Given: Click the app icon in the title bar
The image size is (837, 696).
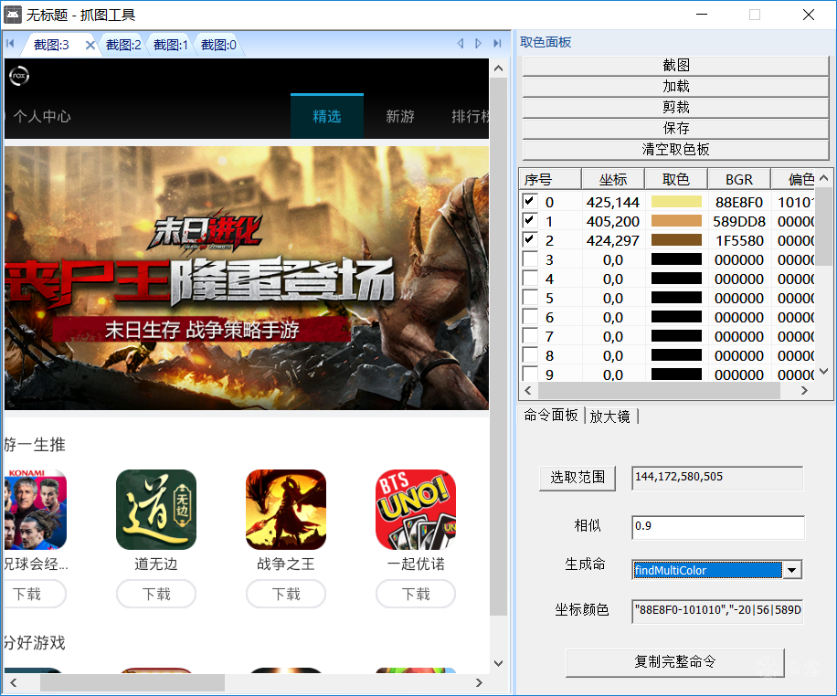Looking at the screenshot, I should pyautogui.click(x=13, y=15).
